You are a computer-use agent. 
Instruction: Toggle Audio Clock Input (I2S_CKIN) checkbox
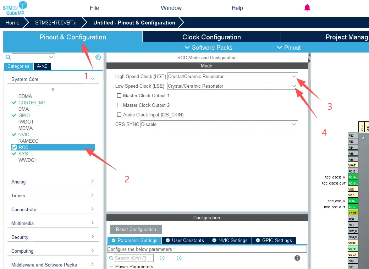119,115
